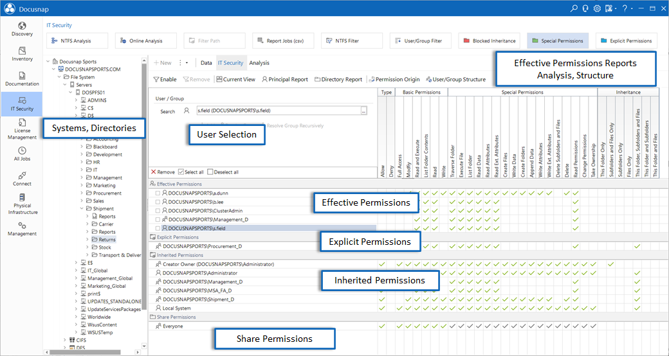Expand the Marketing folder
This screenshot has width=669, height=356.
coord(82,186)
